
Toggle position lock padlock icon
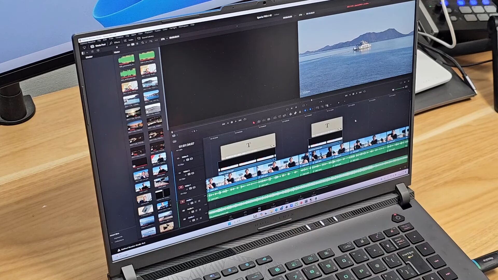click(x=300, y=112)
